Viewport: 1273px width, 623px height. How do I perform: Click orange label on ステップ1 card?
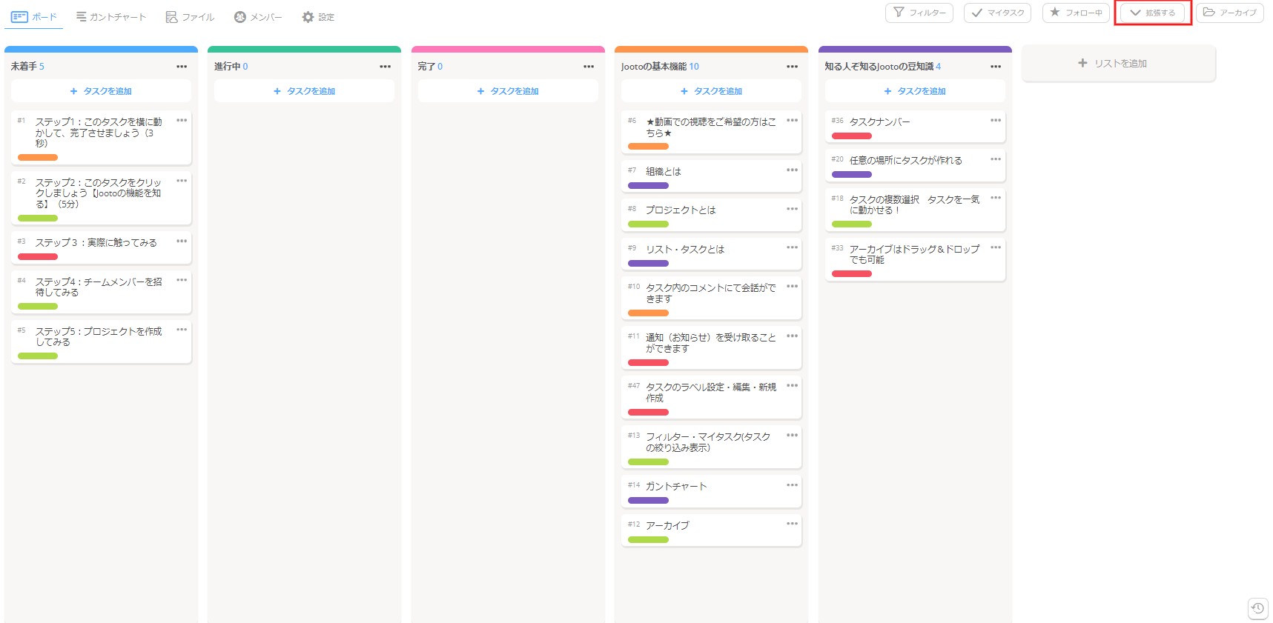[38, 157]
